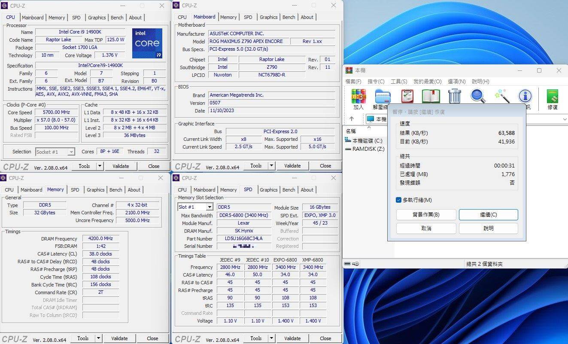Click the drive icon beside RAMDISK (Z:)
568x344 pixels.
tap(348, 149)
